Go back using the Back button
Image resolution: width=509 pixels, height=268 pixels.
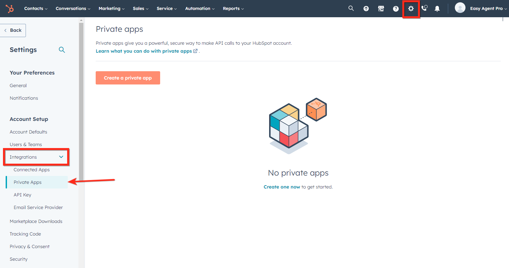click(x=13, y=30)
